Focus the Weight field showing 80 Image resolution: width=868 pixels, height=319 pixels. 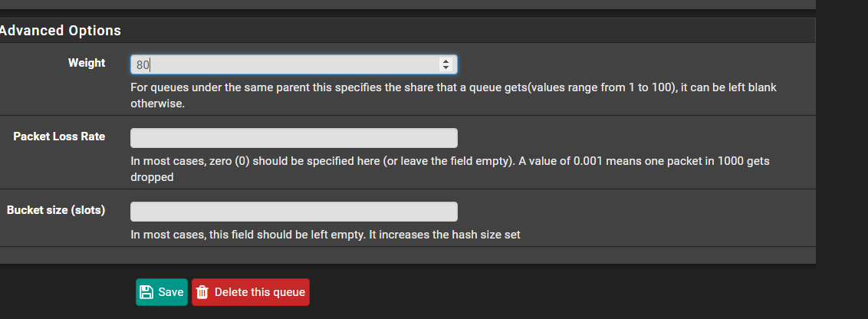(x=284, y=65)
